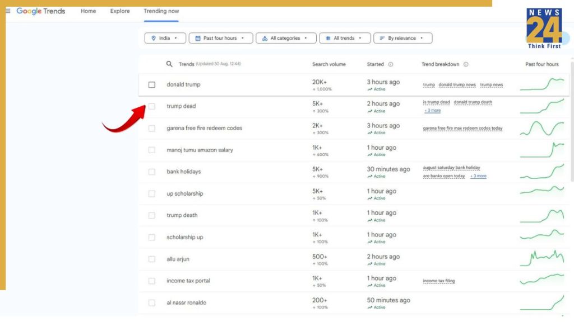
Task: Open the 'income tax filing' breakdown link
Action: coord(439,281)
